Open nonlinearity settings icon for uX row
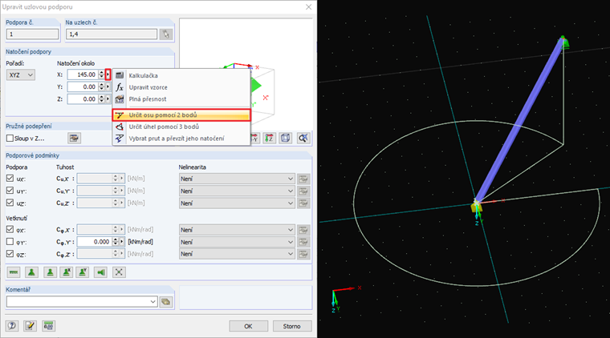The height and width of the screenshot is (338, 610). (303, 179)
